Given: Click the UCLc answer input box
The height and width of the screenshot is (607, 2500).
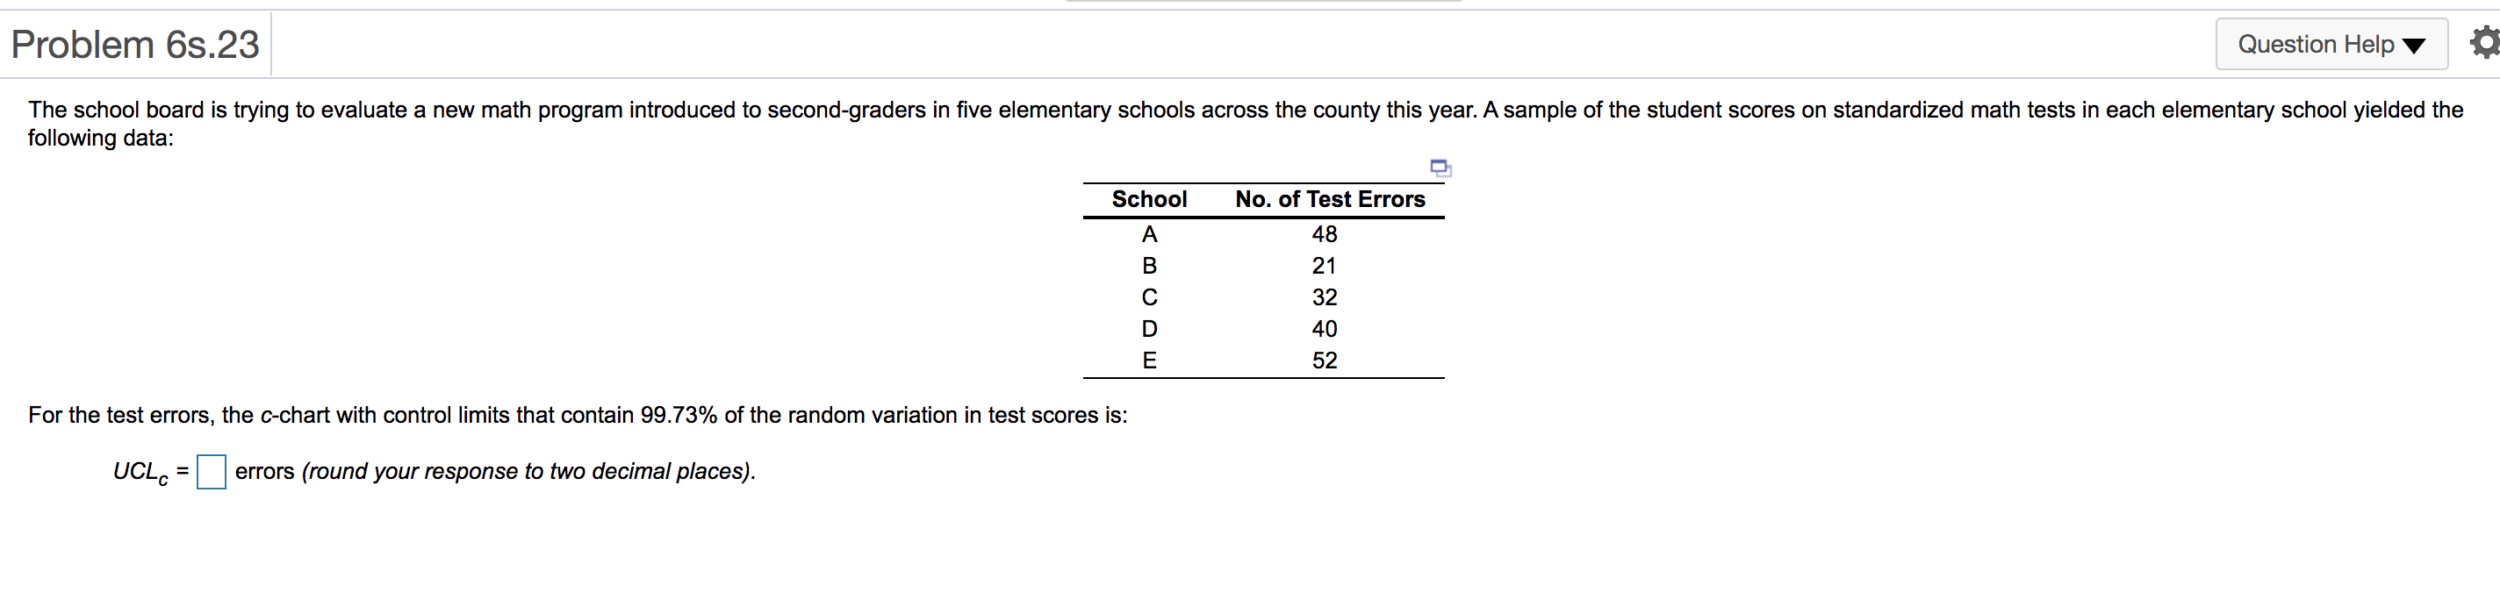Looking at the screenshot, I should [x=211, y=471].
